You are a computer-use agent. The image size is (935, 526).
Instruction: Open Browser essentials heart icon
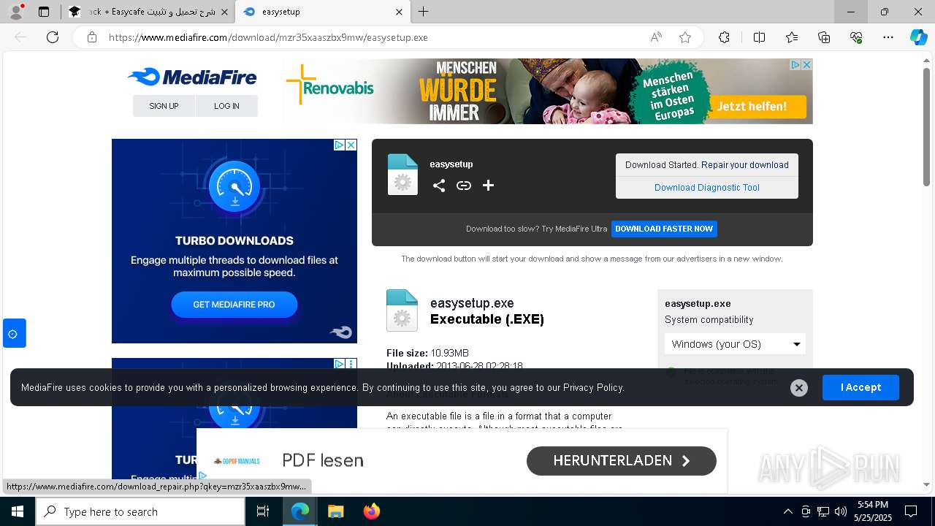click(856, 37)
